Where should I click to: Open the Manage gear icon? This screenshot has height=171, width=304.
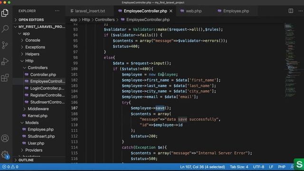pyautogui.click(x=5, y=154)
